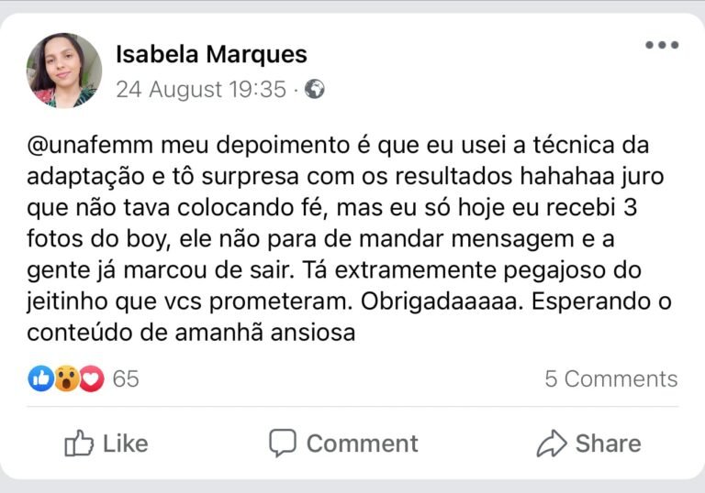Click the curved arrow icon beside Share

point(552,444)
